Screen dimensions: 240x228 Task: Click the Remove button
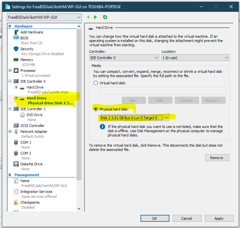[217, 158]
